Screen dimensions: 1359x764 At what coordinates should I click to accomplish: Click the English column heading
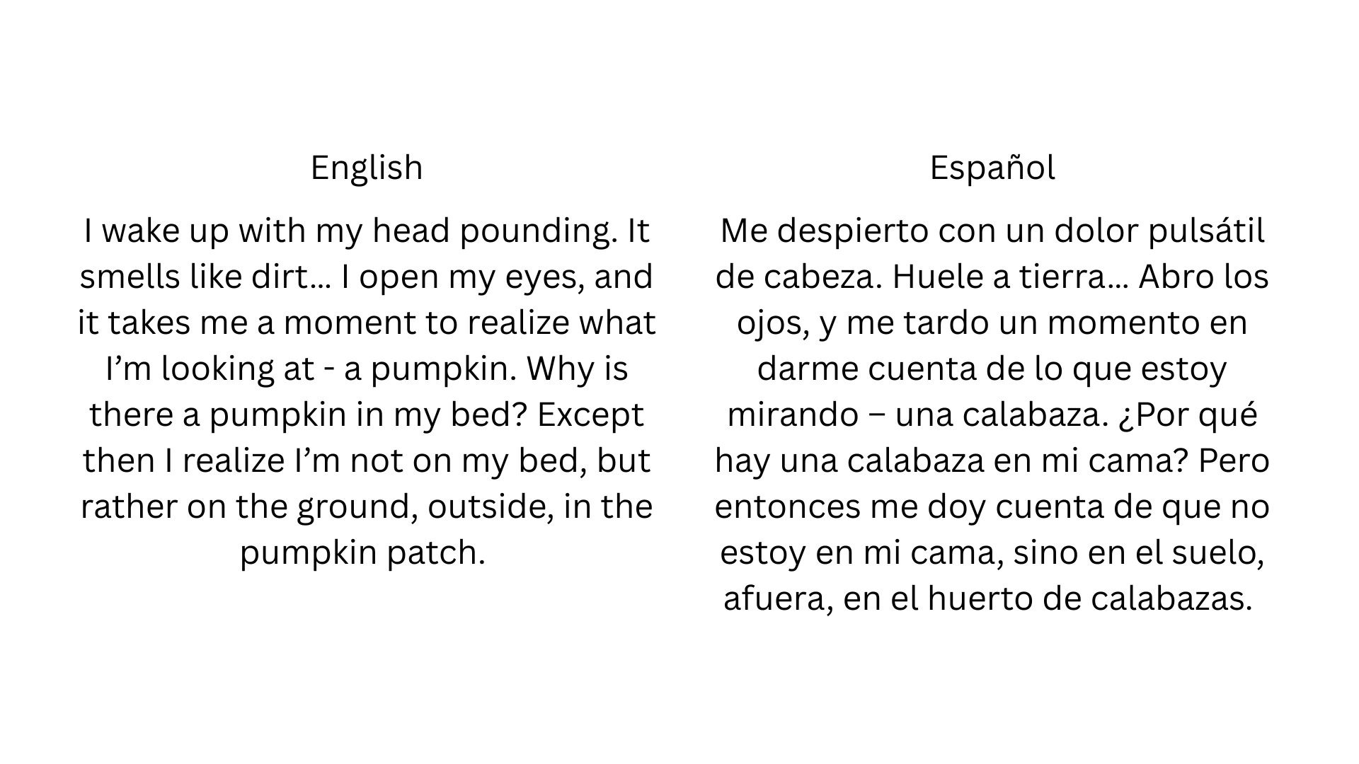(x=367, y=168)
